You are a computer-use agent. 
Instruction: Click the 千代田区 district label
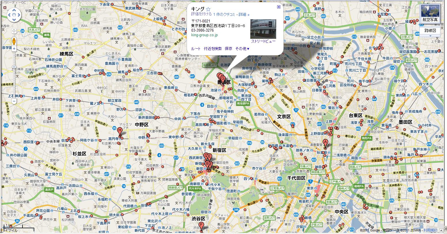coord(296,178)
